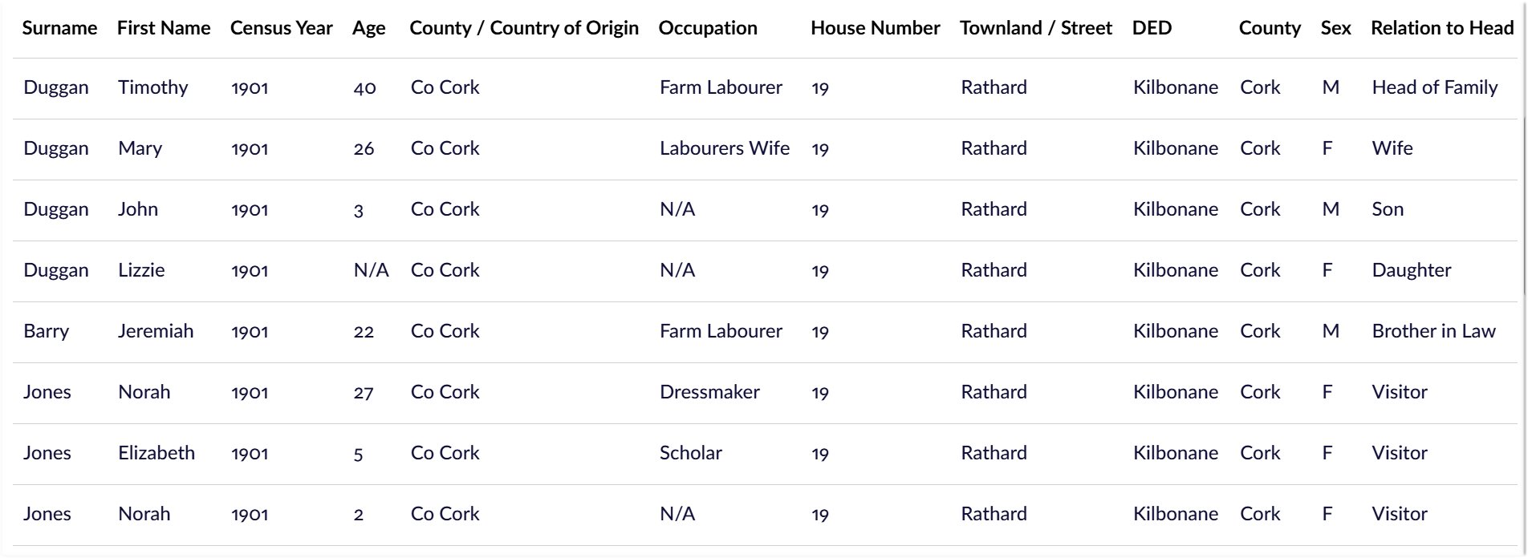Sort by the Surname column header
Image resolution: width=1528 pixels, height=558 pixels.
click(59, 28)
